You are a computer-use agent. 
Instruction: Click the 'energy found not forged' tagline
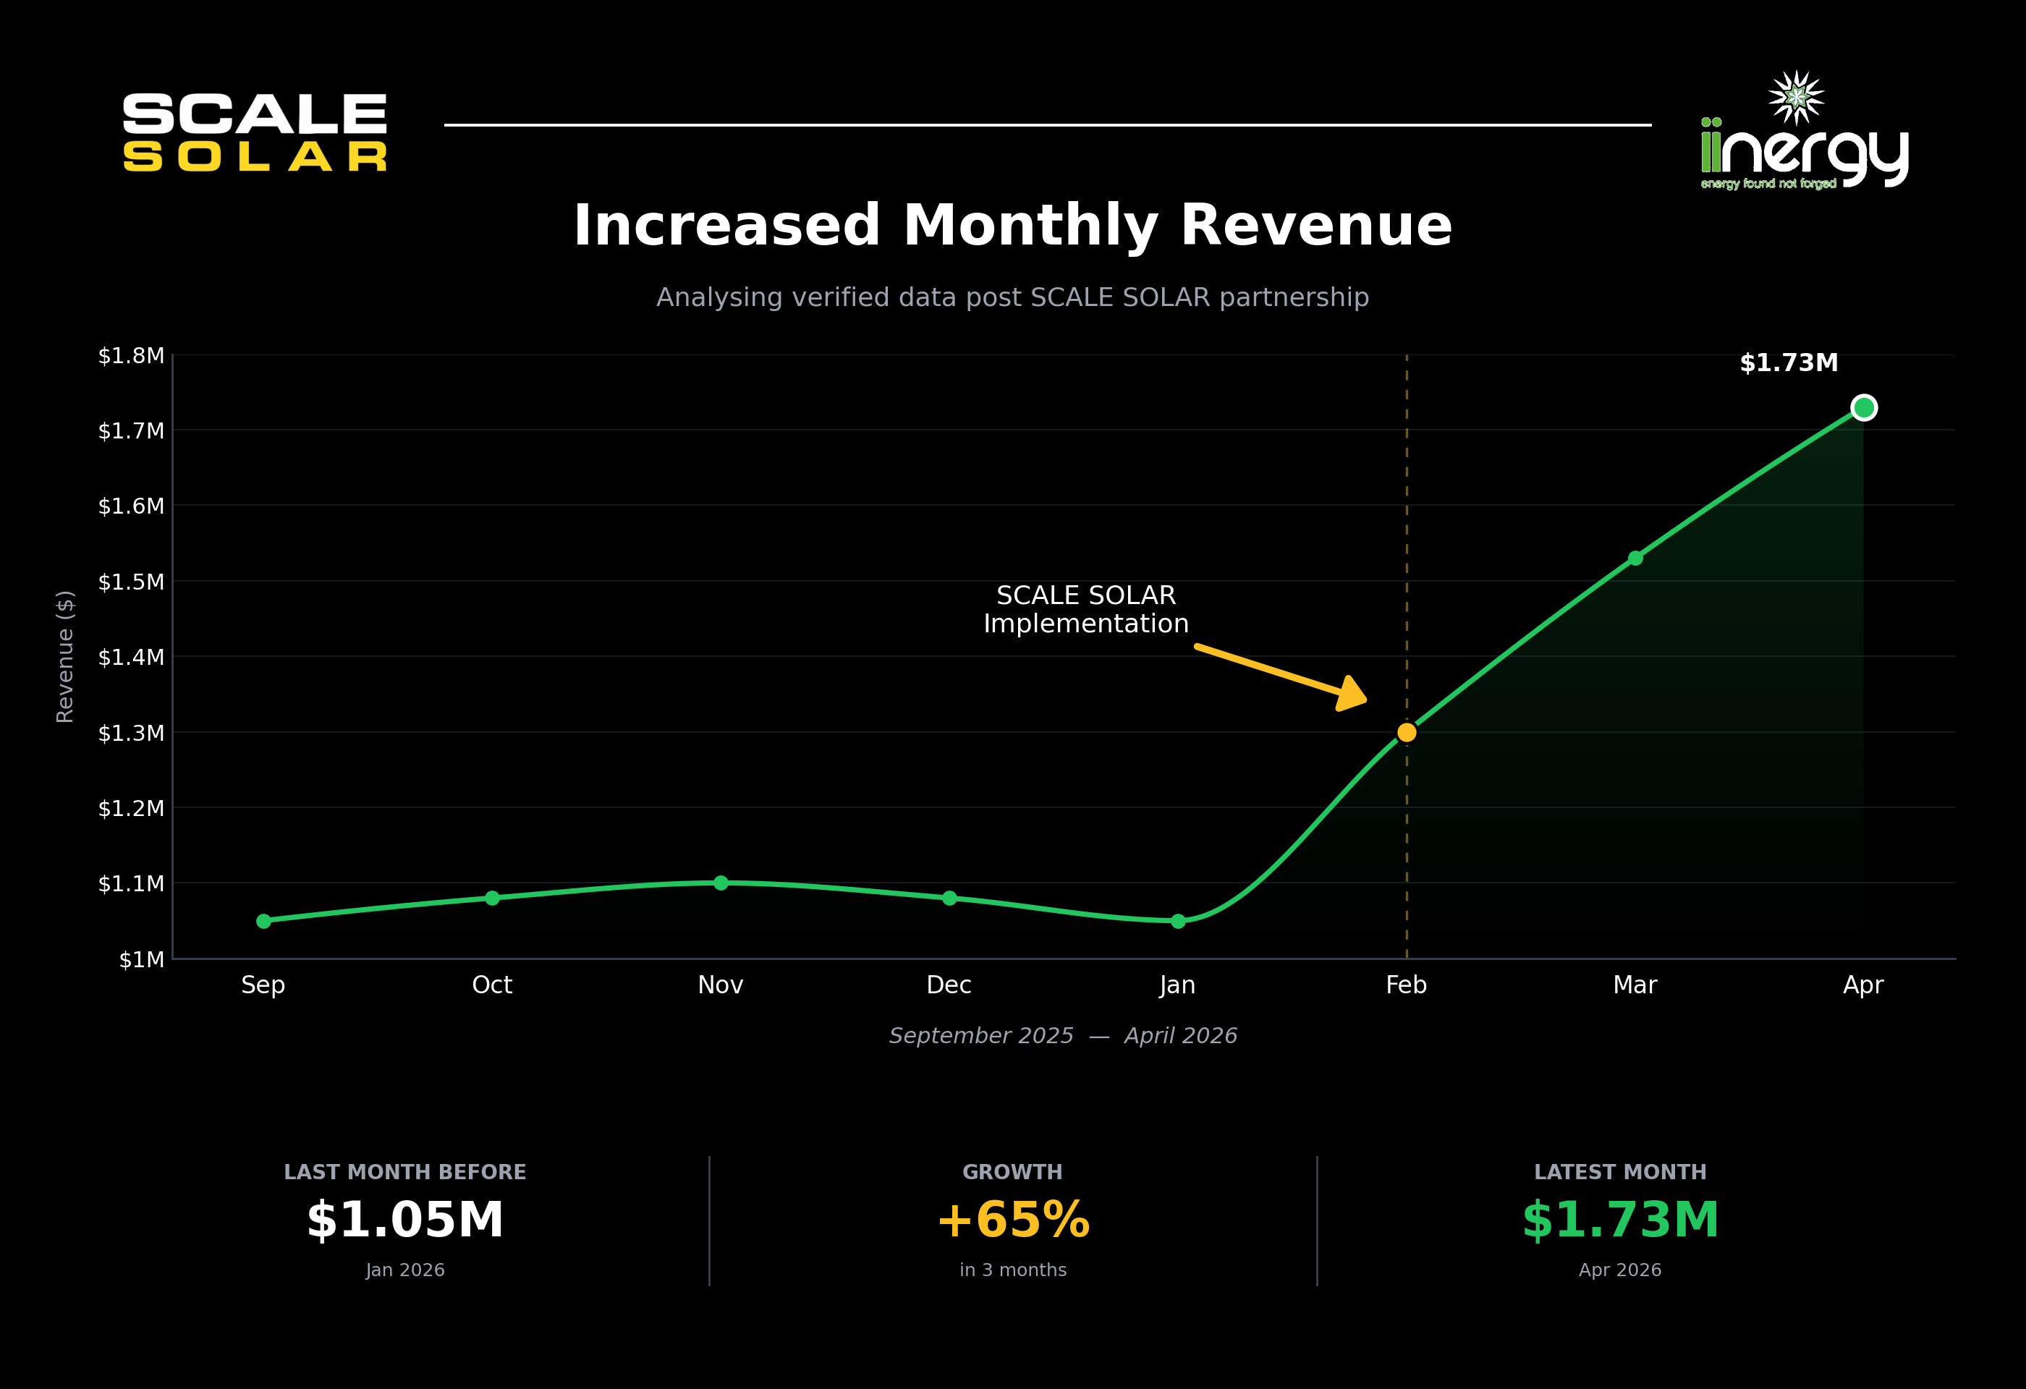click(x=1769, y=184)
